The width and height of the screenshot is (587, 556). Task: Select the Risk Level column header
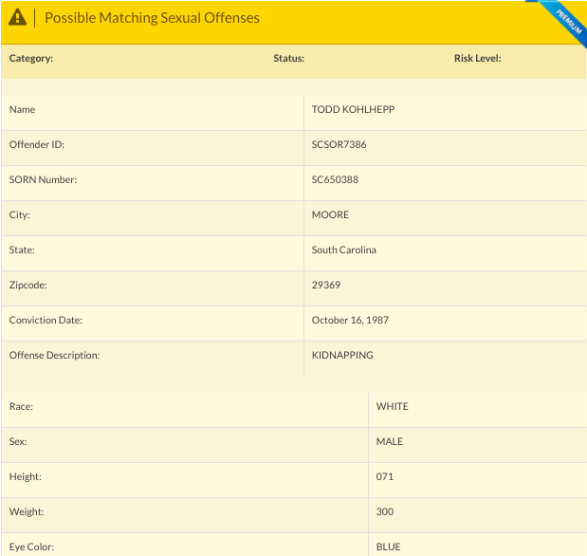[x=477, y=58]
